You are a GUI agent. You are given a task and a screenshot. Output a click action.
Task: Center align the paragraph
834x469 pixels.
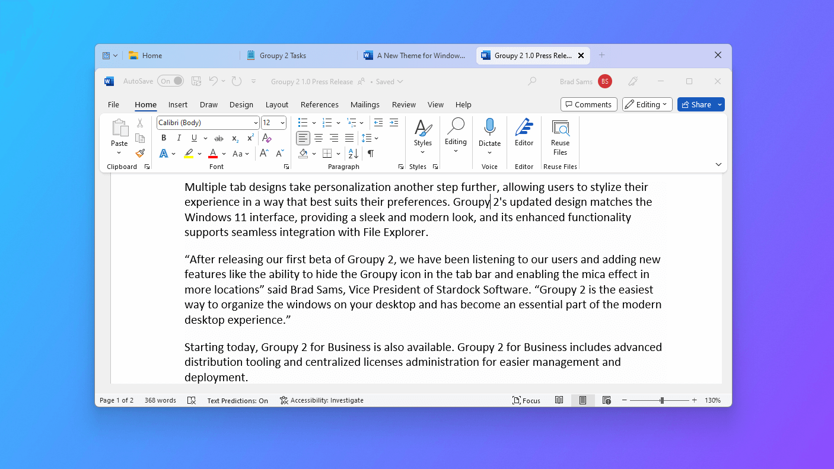pyautogui.click(x=319, y=138)
